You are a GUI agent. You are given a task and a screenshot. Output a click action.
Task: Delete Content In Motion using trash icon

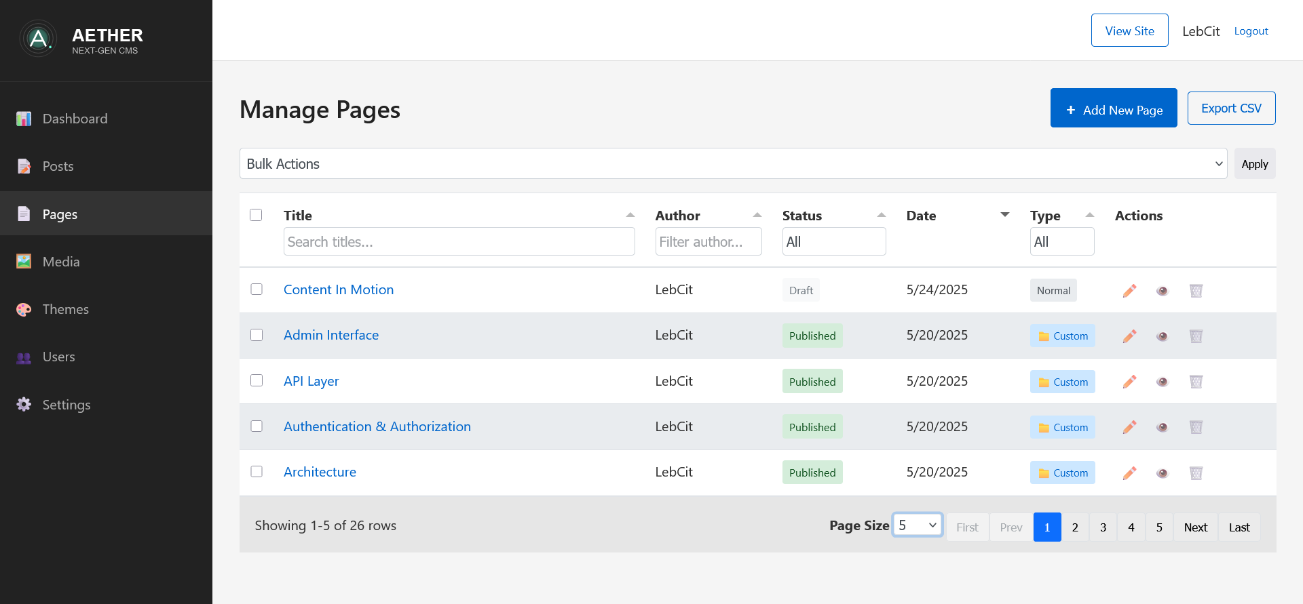tap(1196, 291)
